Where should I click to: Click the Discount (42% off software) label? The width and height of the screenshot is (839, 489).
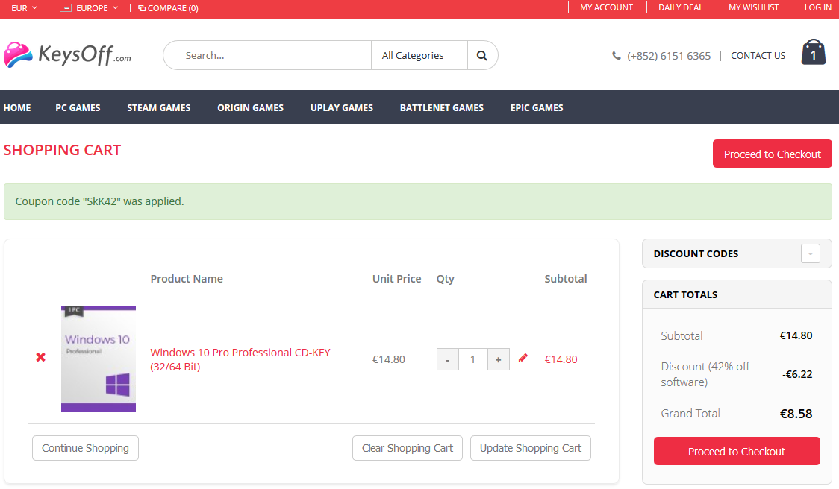[x=705, y=374]
